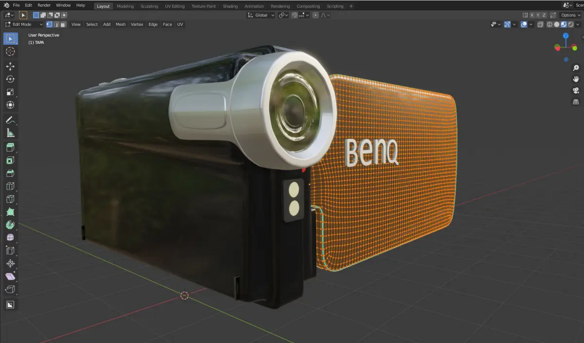Activate the Shrink/Fatten tool

(x=10, y=264)
